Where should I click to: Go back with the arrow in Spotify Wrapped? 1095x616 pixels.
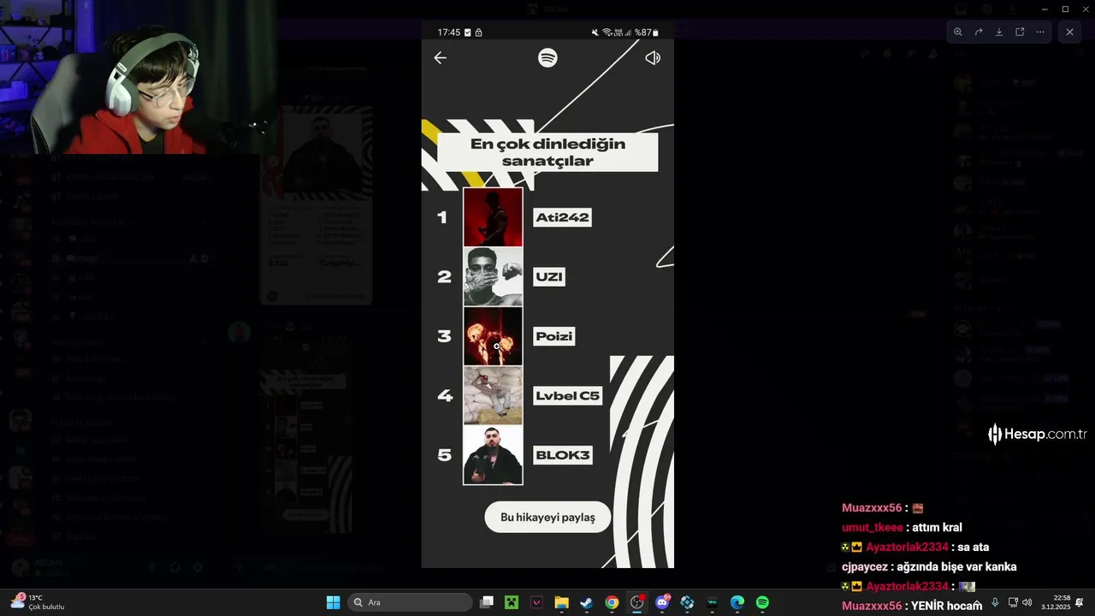(440, 58)
